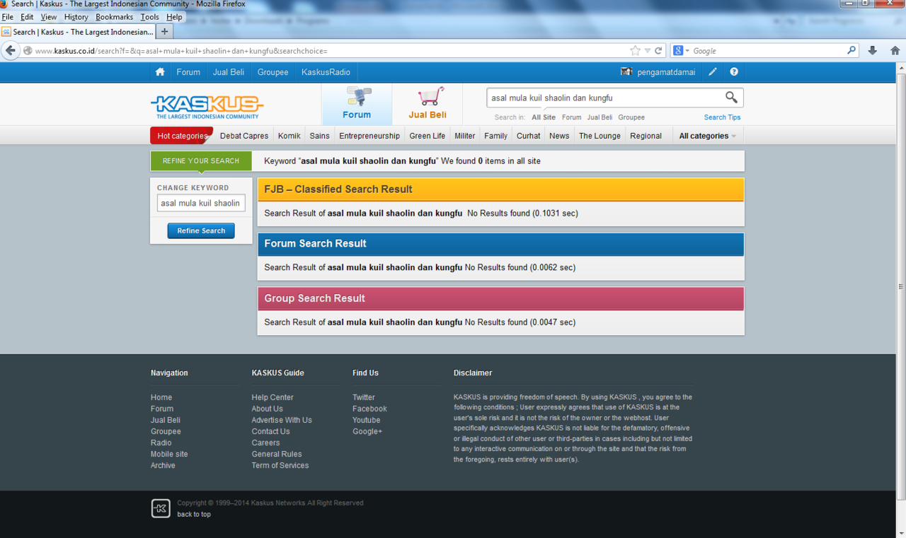Click the pengamatdamai user avatar
Image resolution: width=906 pixels, height=538 pixels.
pyautogui.click(x=626, y=72)
